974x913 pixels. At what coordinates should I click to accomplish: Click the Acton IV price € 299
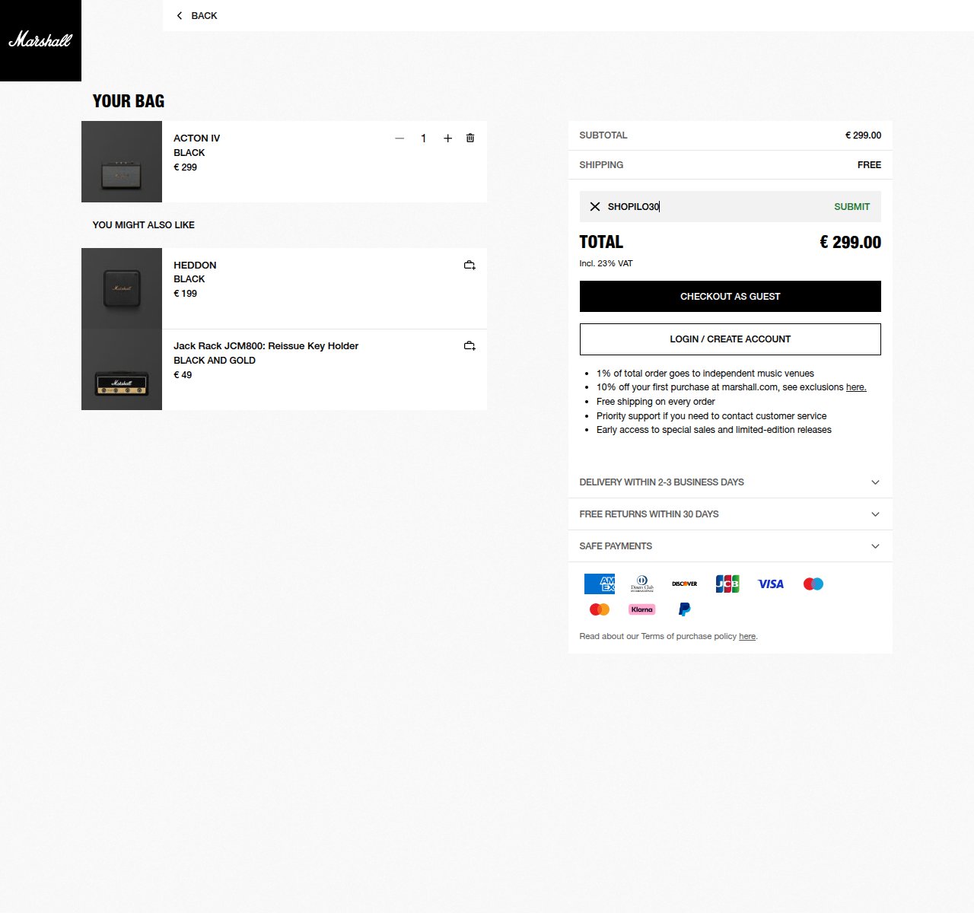[185, 167]
